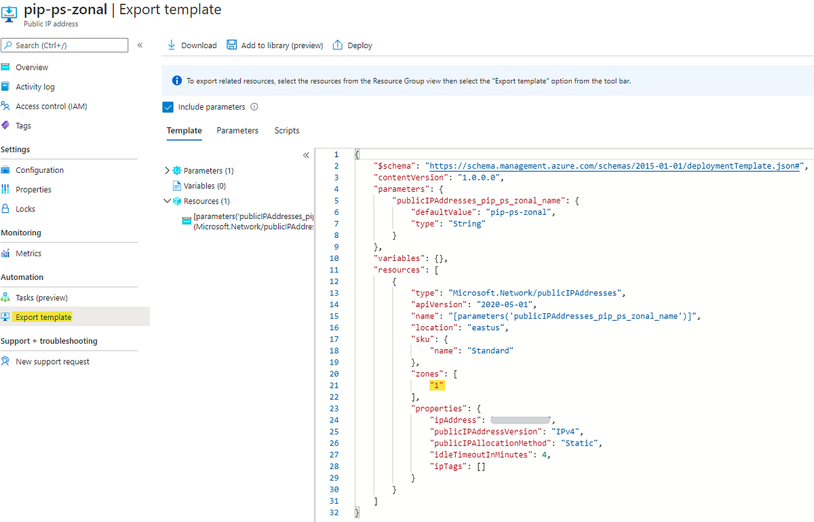Click the Activity log icon
This screenshot has width=814, height=522.
pyautogui.click(x=6, y=87)
